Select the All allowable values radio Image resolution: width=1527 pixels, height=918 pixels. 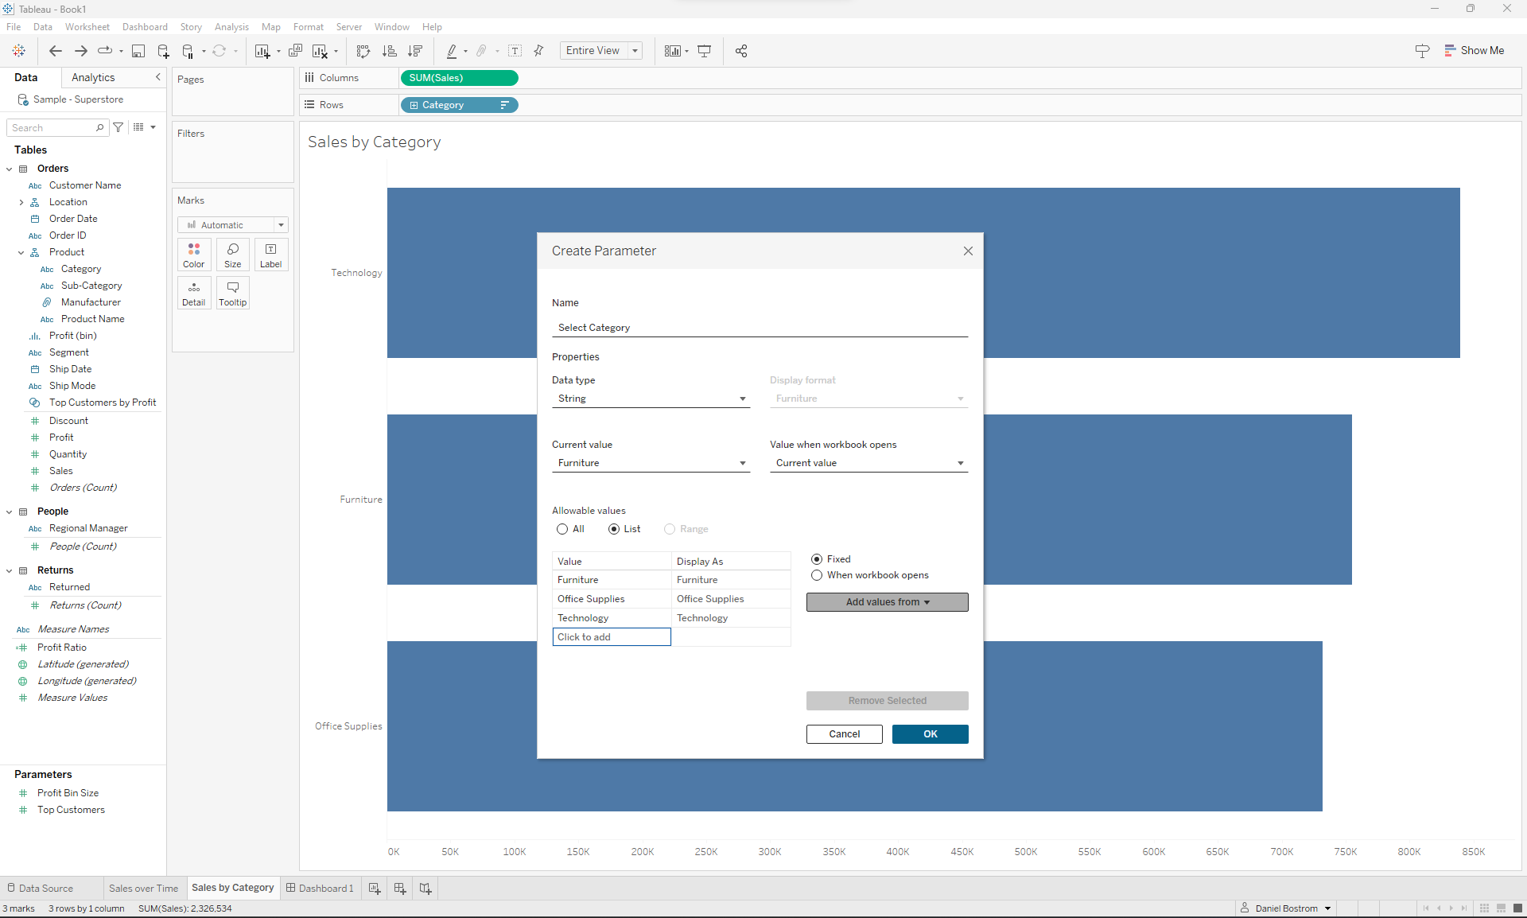tap(562, 529)
